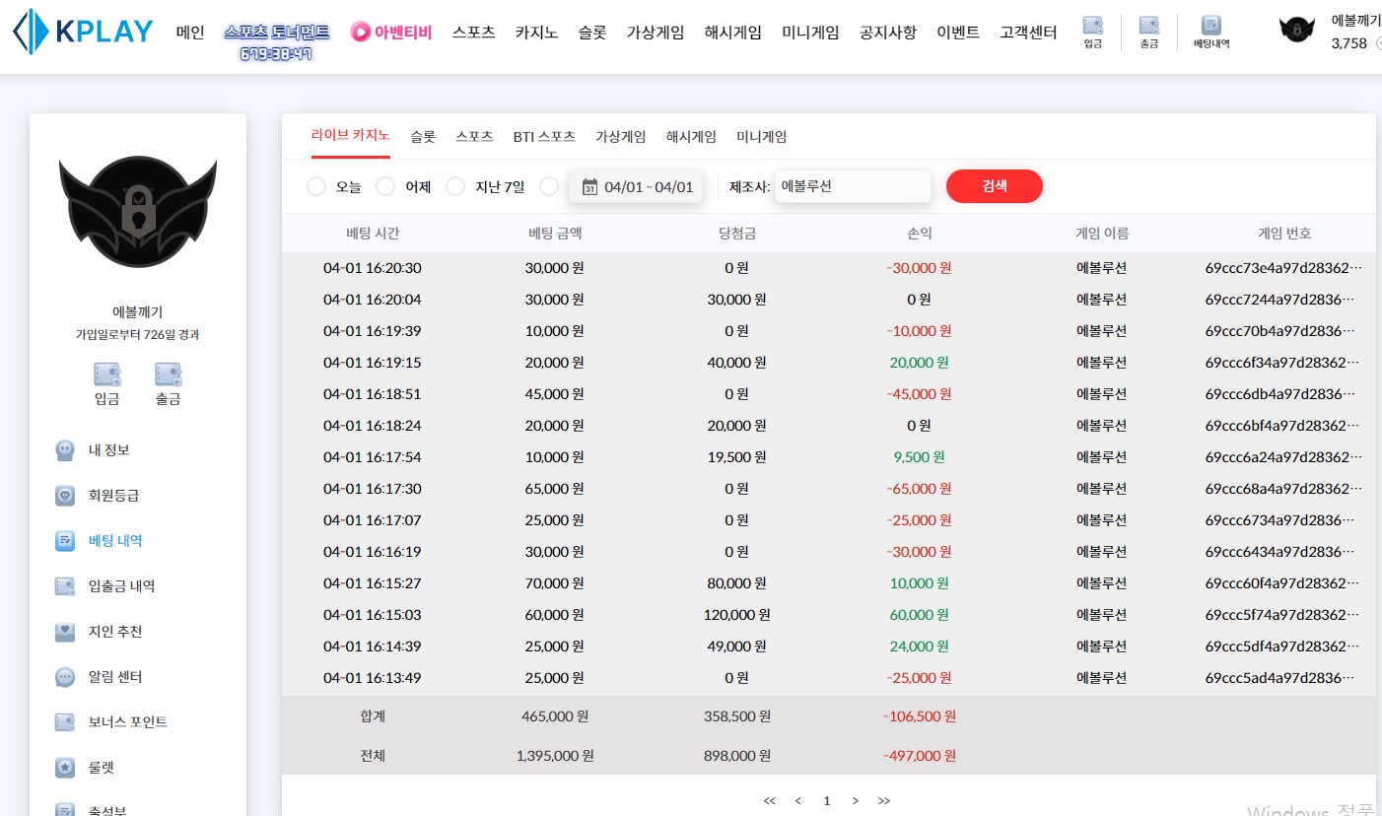The height and width of the screenshot is (816, 1382).
Task: Click the user avatar in top right
Action: (1296, 32)
